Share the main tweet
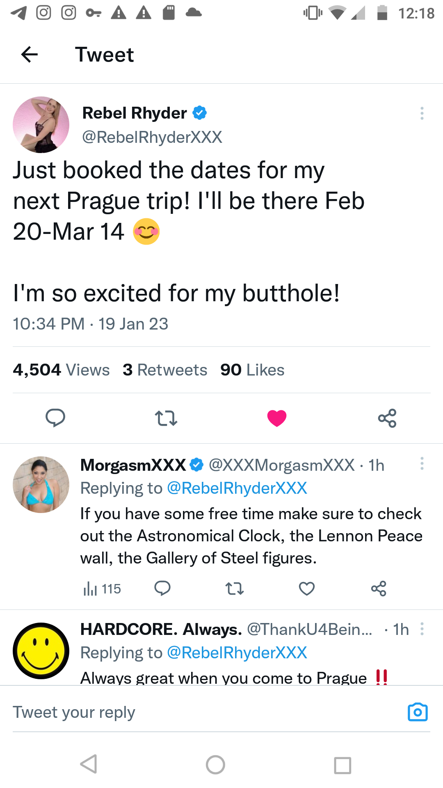The image size is (443, 788). click(x=387, y=418)
